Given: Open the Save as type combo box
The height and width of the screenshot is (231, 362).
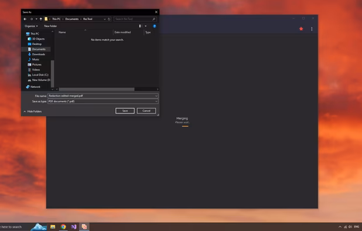Looking at the screenshot, I should click(x=103, y=101).
